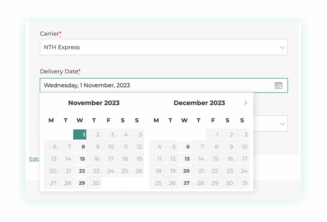Select November 29 in the calendar
Viewport: 327px width, 222px height.
[80, 183]
